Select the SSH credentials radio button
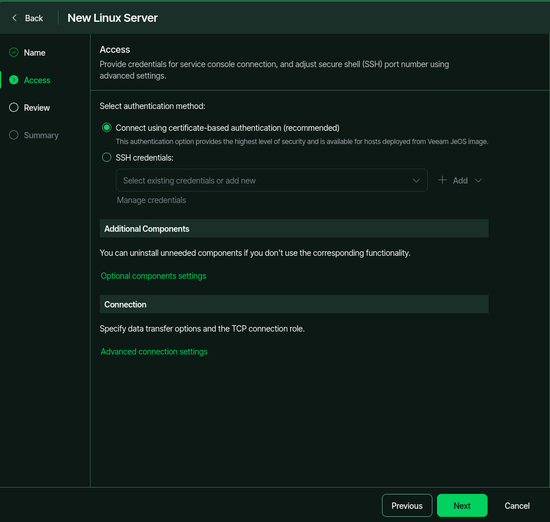Image resolution: width=550 pixels, height=522 pixels. click(107, 158)
